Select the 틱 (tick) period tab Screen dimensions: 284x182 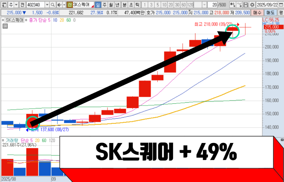click(x=137, y=5)
